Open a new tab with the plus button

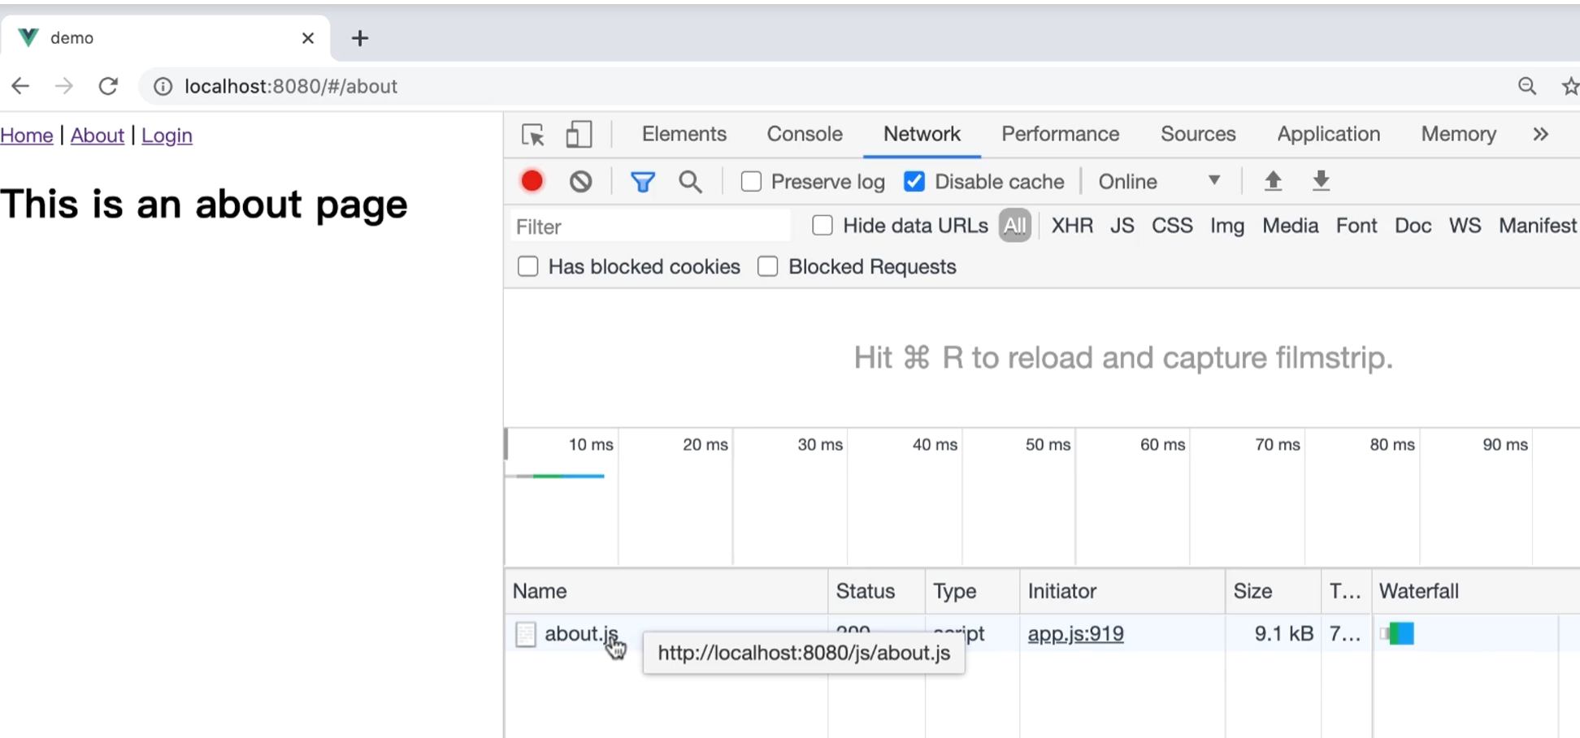coord(360,38)
